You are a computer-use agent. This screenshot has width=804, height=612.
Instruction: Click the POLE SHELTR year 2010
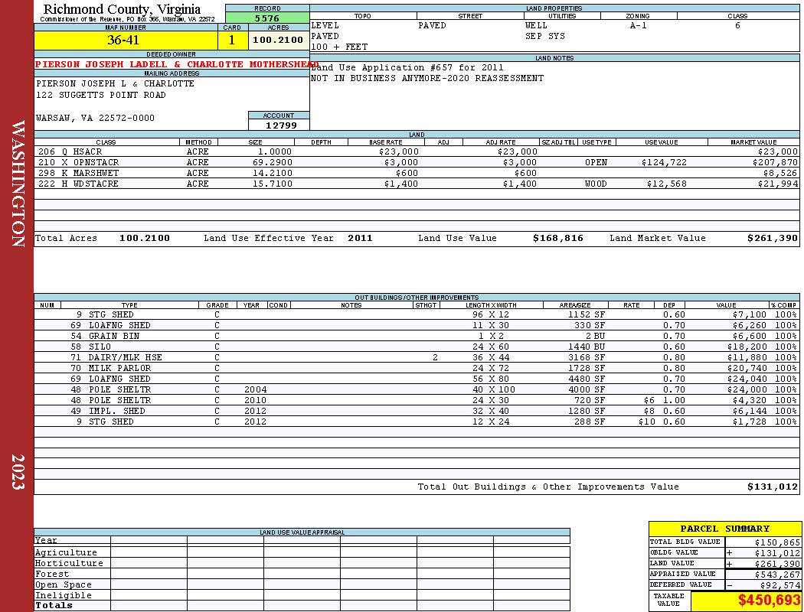(255, 401)
